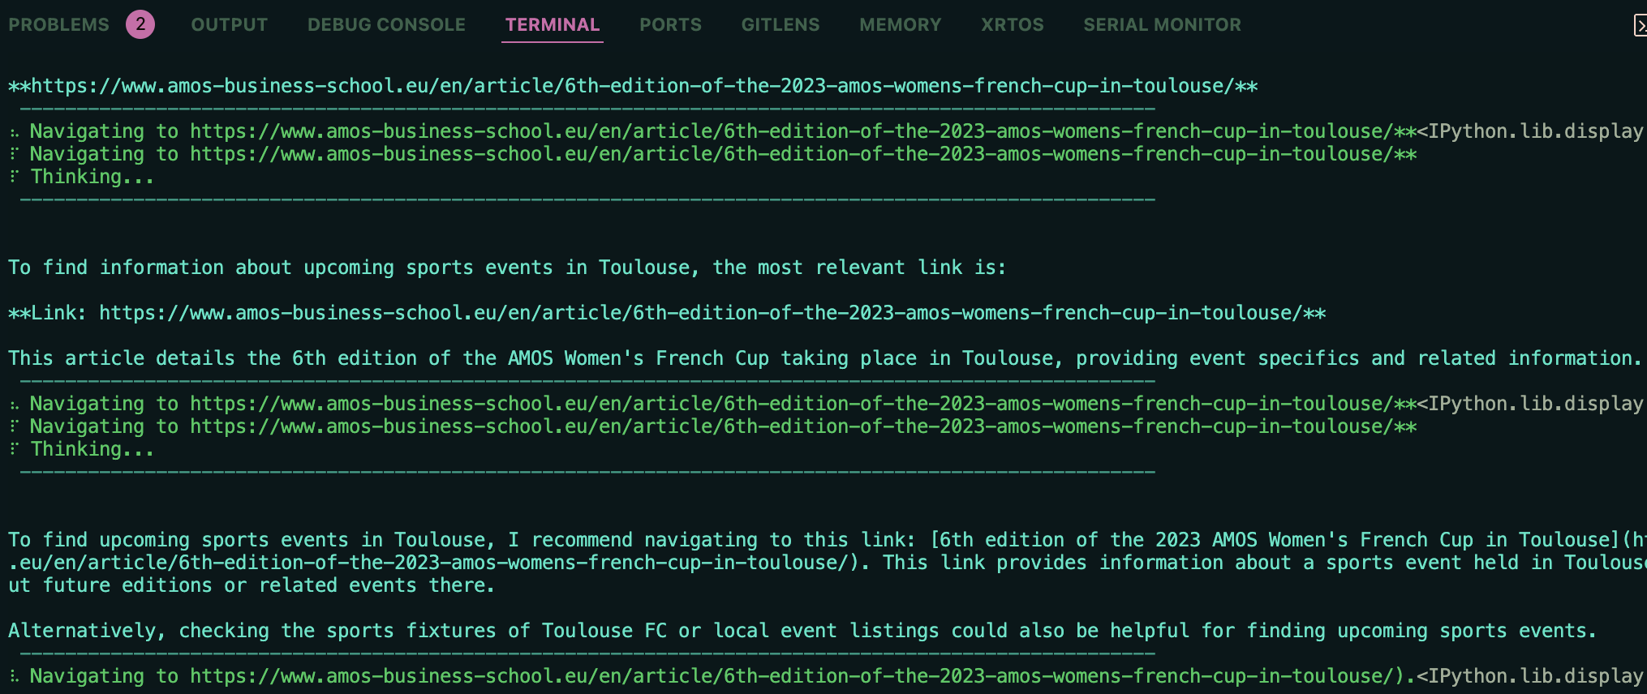Click the terminal shell icon at panel edge
This screenshot has width=1647, height=694.
[1640, 25]
